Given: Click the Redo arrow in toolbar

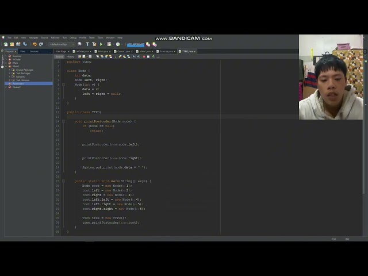Looking at the screenshot, I should (41, 44).
